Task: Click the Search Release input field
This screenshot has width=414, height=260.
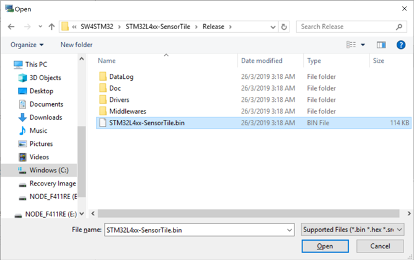Action: coord(346,27)
